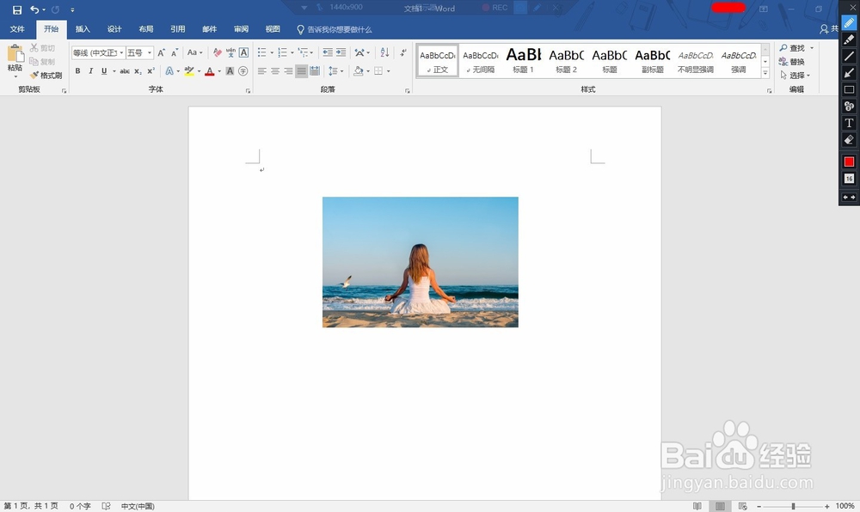
Task: Open the font family dropdown
Action: tap(121, 52)
